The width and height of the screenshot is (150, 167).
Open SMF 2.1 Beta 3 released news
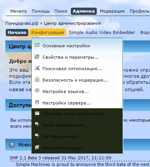click(60, 158)
